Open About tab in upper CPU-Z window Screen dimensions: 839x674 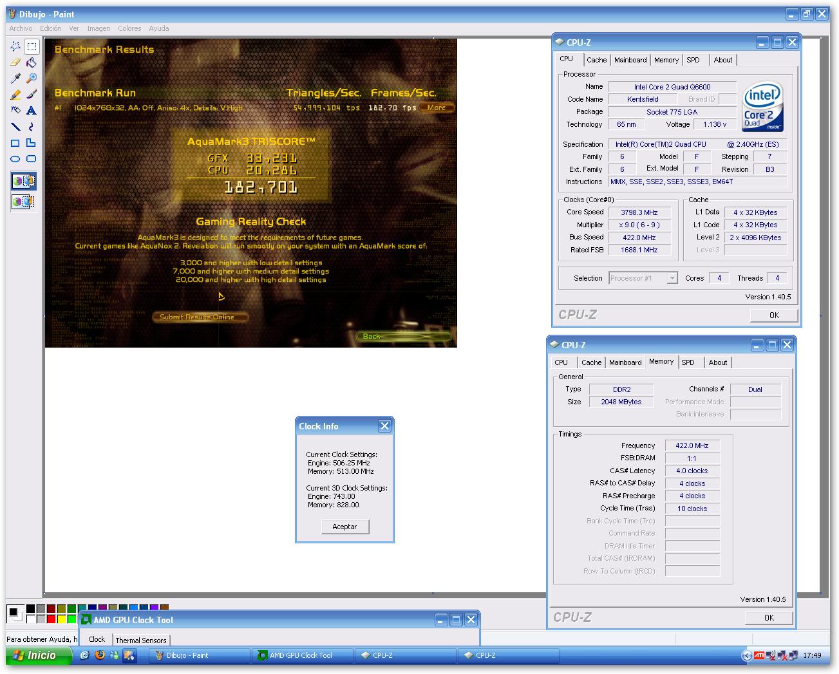(723, 60)
